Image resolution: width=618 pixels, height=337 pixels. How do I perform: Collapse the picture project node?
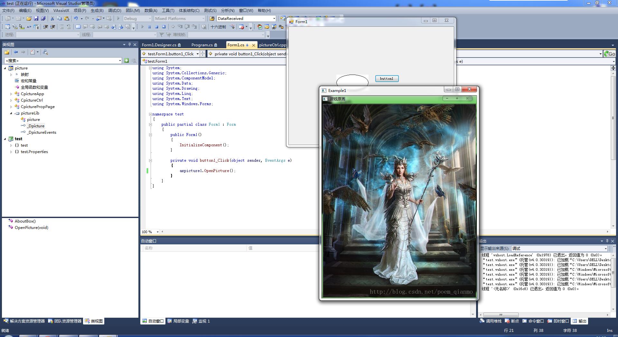point(5,68)
